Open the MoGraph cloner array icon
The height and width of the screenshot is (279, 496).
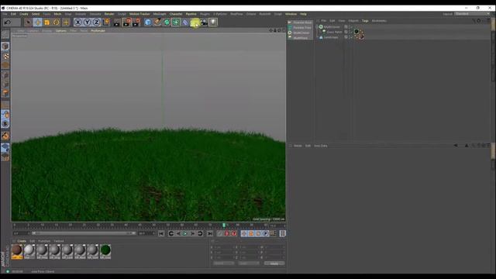(176, 22)
